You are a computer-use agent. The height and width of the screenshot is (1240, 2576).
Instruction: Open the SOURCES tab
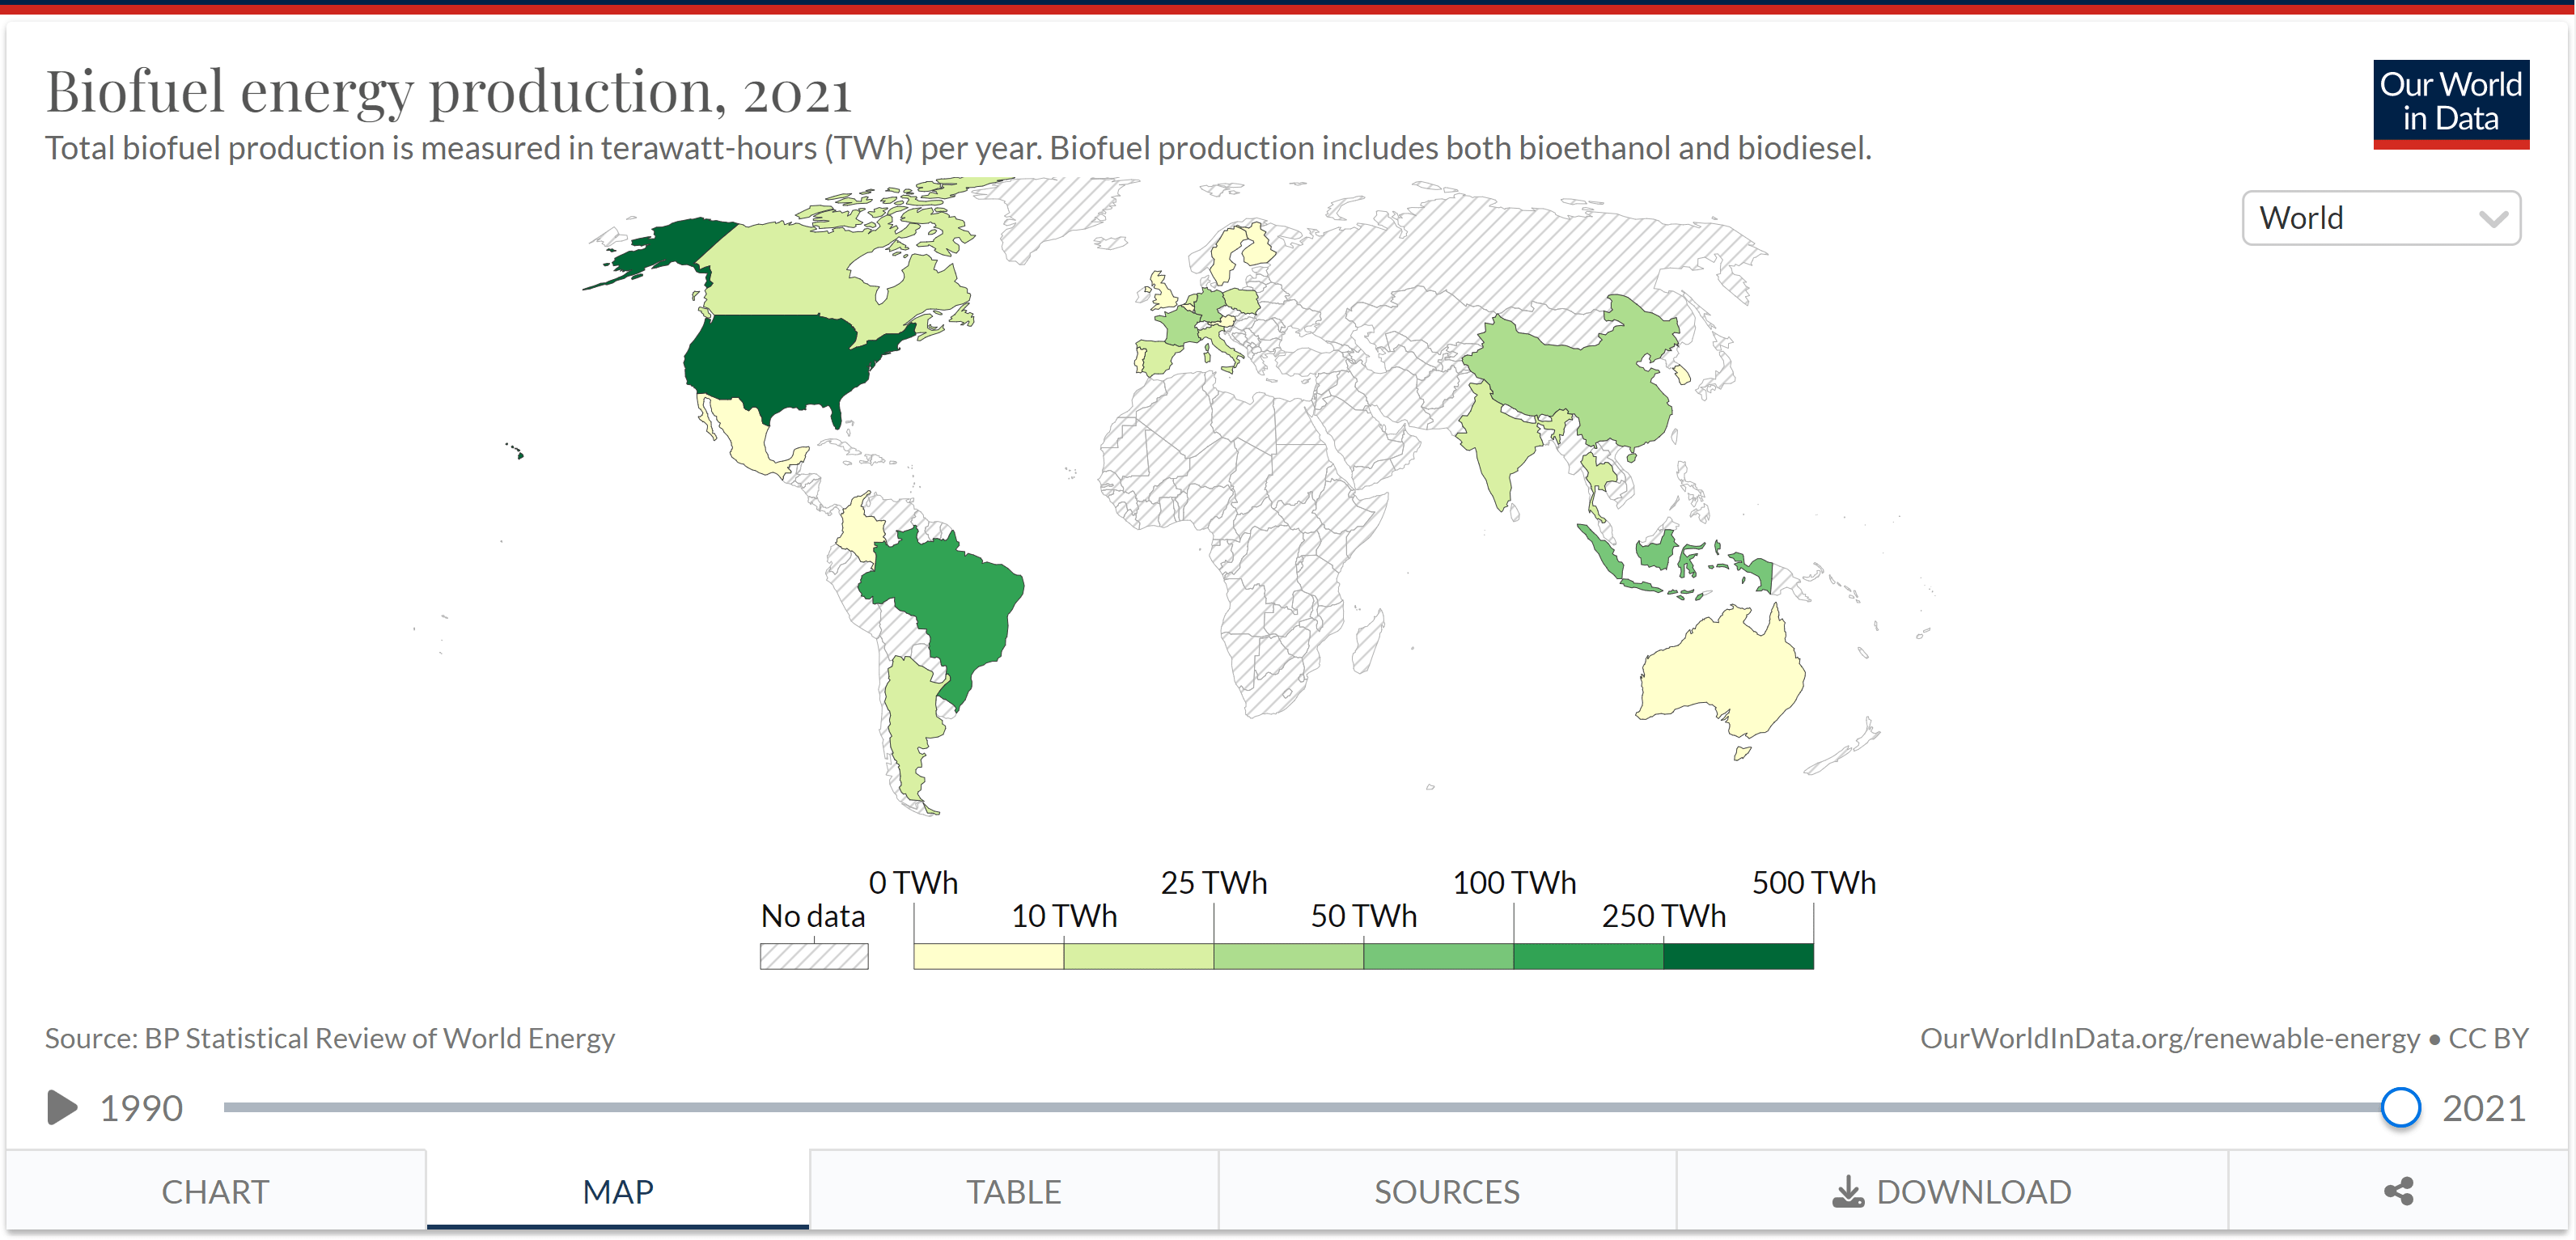pos(1446,1191)
